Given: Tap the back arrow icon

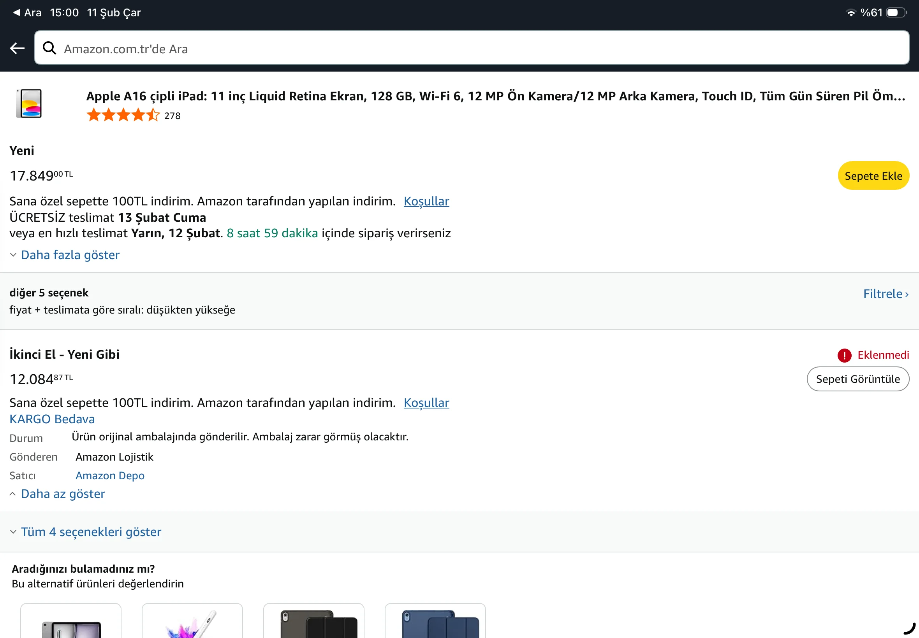Looking at the screenshot, I should point(17,48).
